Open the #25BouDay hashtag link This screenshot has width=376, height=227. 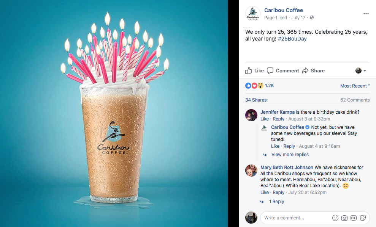(292, 39)
